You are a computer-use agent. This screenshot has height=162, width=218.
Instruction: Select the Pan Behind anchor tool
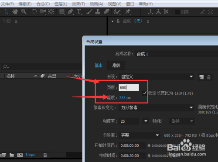point(51,12)
